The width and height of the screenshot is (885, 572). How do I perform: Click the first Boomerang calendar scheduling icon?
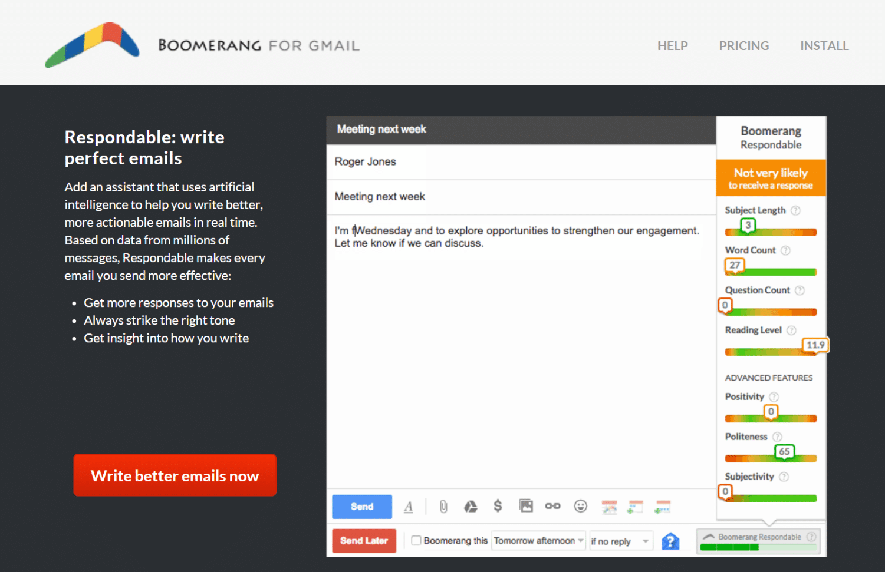(608, 506)
